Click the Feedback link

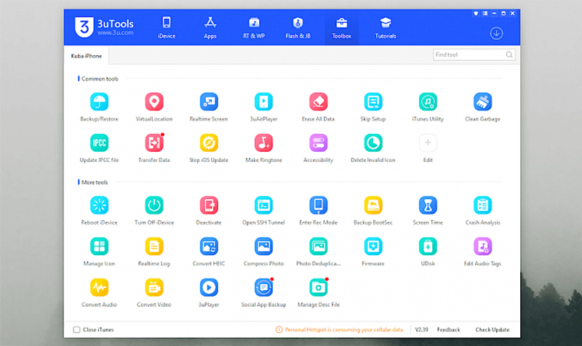click(448, 329)
